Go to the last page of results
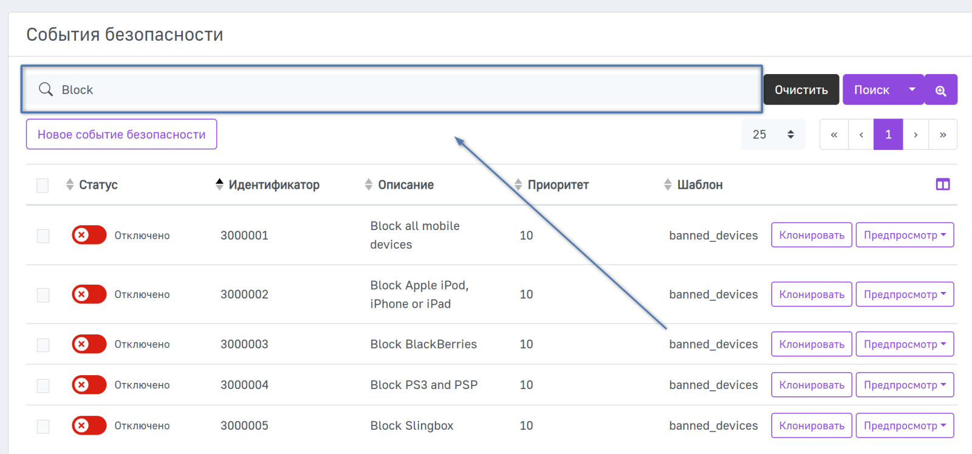Image resolution: width=972 pixels, height=454 pixels. (942, 135)
